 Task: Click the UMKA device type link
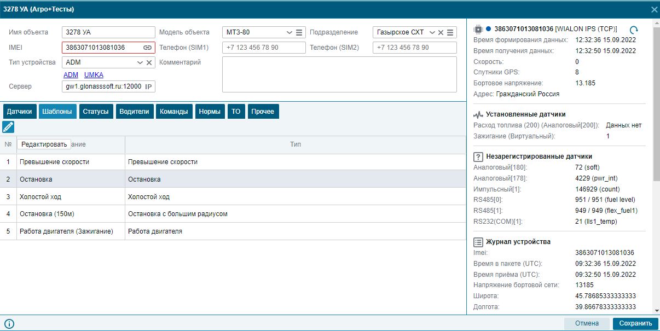coord(94,75)
